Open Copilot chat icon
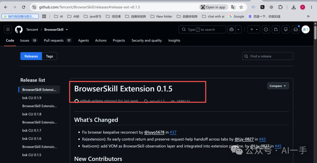The image size is (317, 163). pos(231,30)
